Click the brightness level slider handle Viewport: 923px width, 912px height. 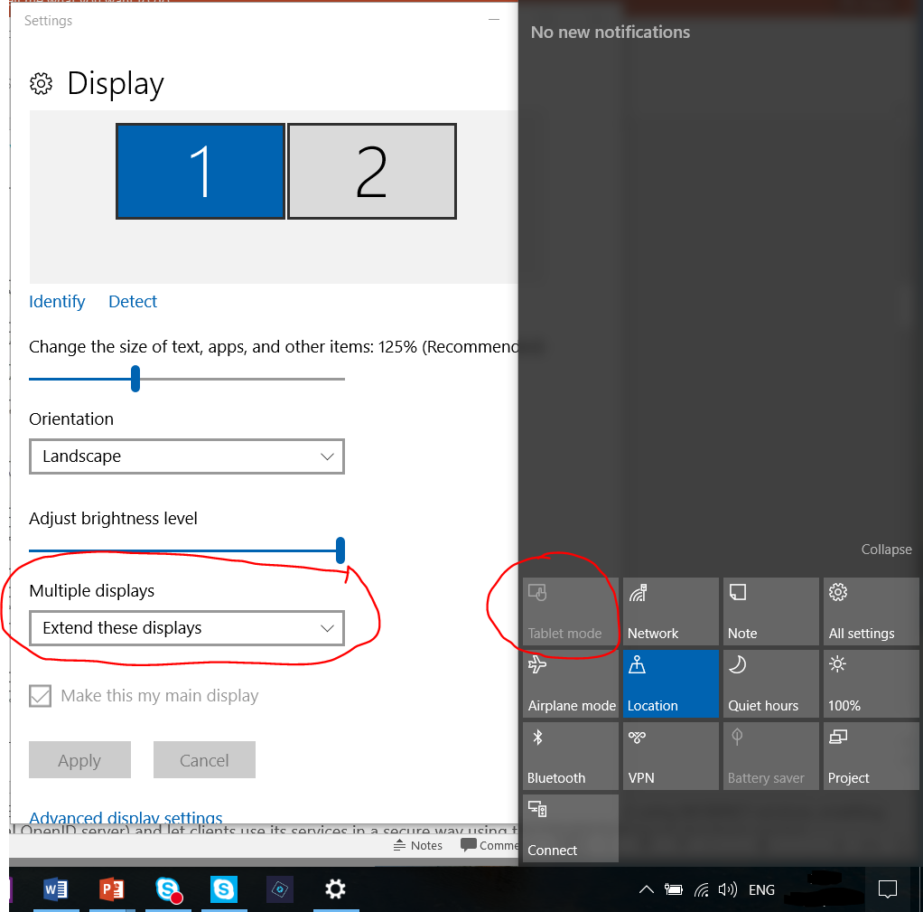tap(340, 550)
